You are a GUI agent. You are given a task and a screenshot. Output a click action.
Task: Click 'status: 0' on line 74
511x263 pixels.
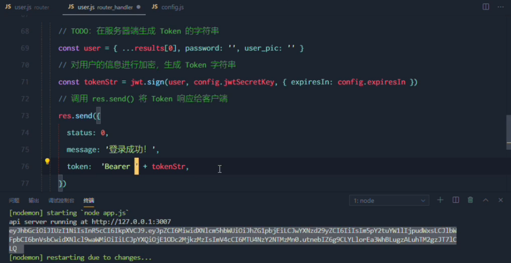86,133
